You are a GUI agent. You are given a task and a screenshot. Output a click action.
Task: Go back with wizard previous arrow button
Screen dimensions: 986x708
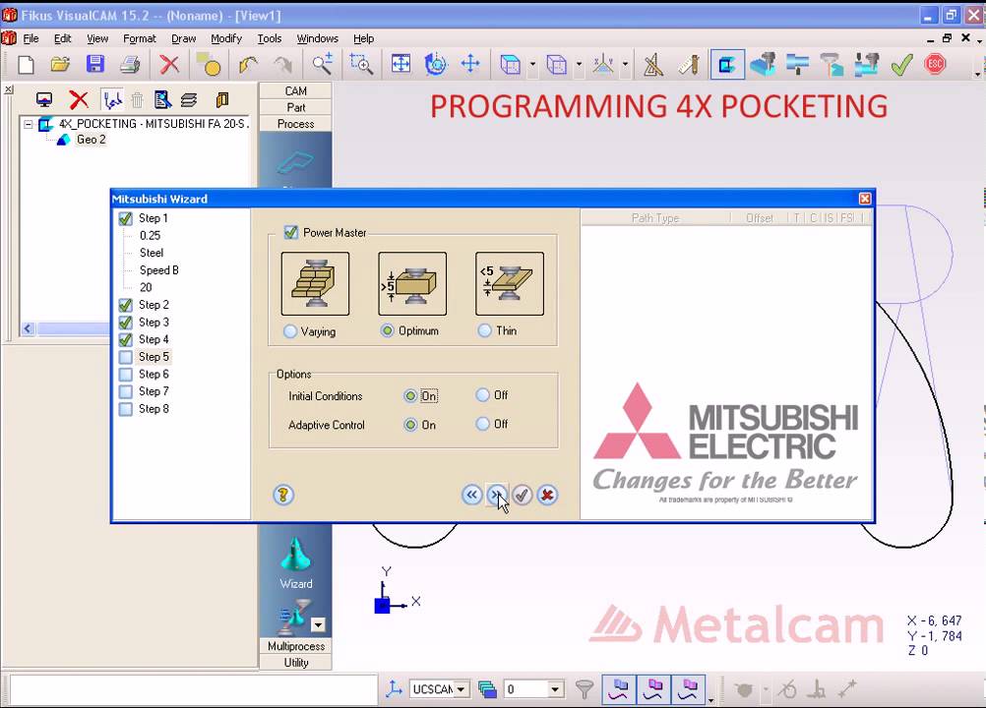point(471,495)
